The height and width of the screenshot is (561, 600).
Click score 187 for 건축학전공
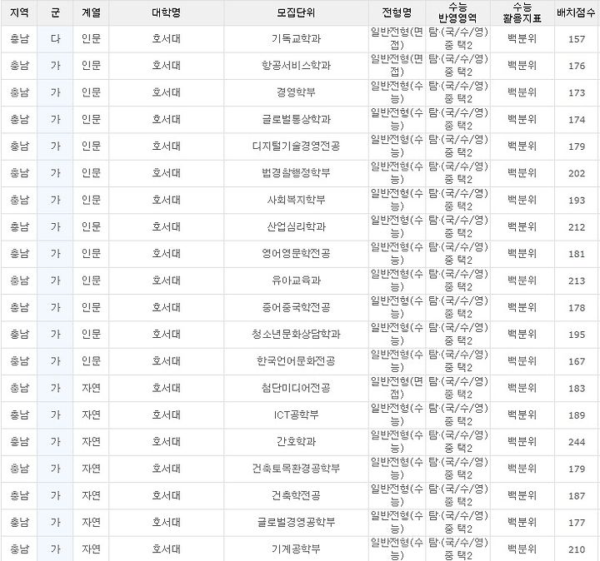[577, 495]
